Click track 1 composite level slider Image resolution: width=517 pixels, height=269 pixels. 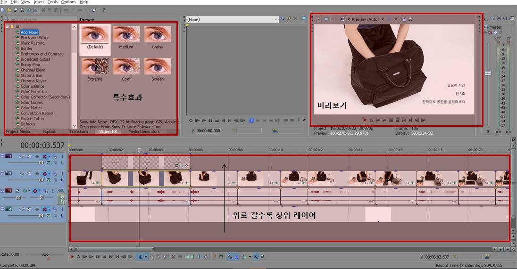41,163
